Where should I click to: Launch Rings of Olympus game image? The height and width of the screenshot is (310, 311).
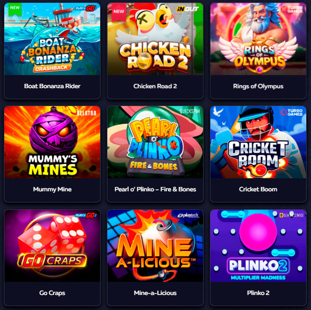[258, 39]
